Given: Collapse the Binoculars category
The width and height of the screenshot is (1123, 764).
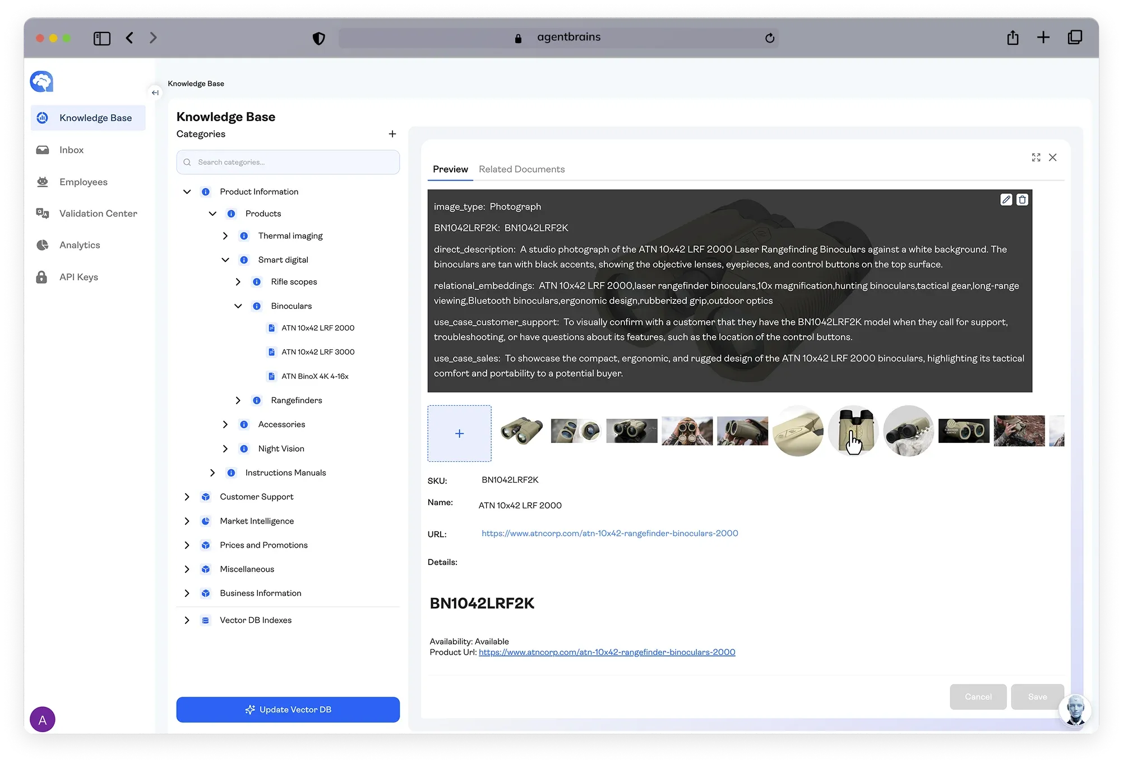Looking at the screenshot, I should point(238,306).
